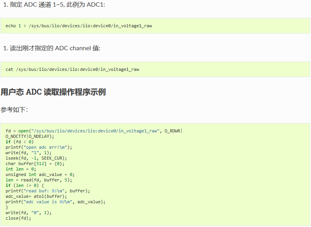The width and height of the screenshot is (311, 227).
Task: Click the printf open adc err line
Action: click(38, 147)
